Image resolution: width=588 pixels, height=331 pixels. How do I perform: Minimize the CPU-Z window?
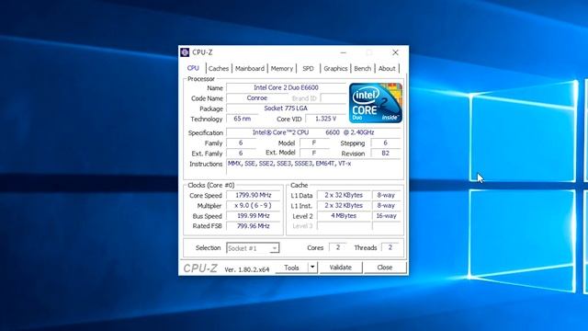tap(343, 52)
